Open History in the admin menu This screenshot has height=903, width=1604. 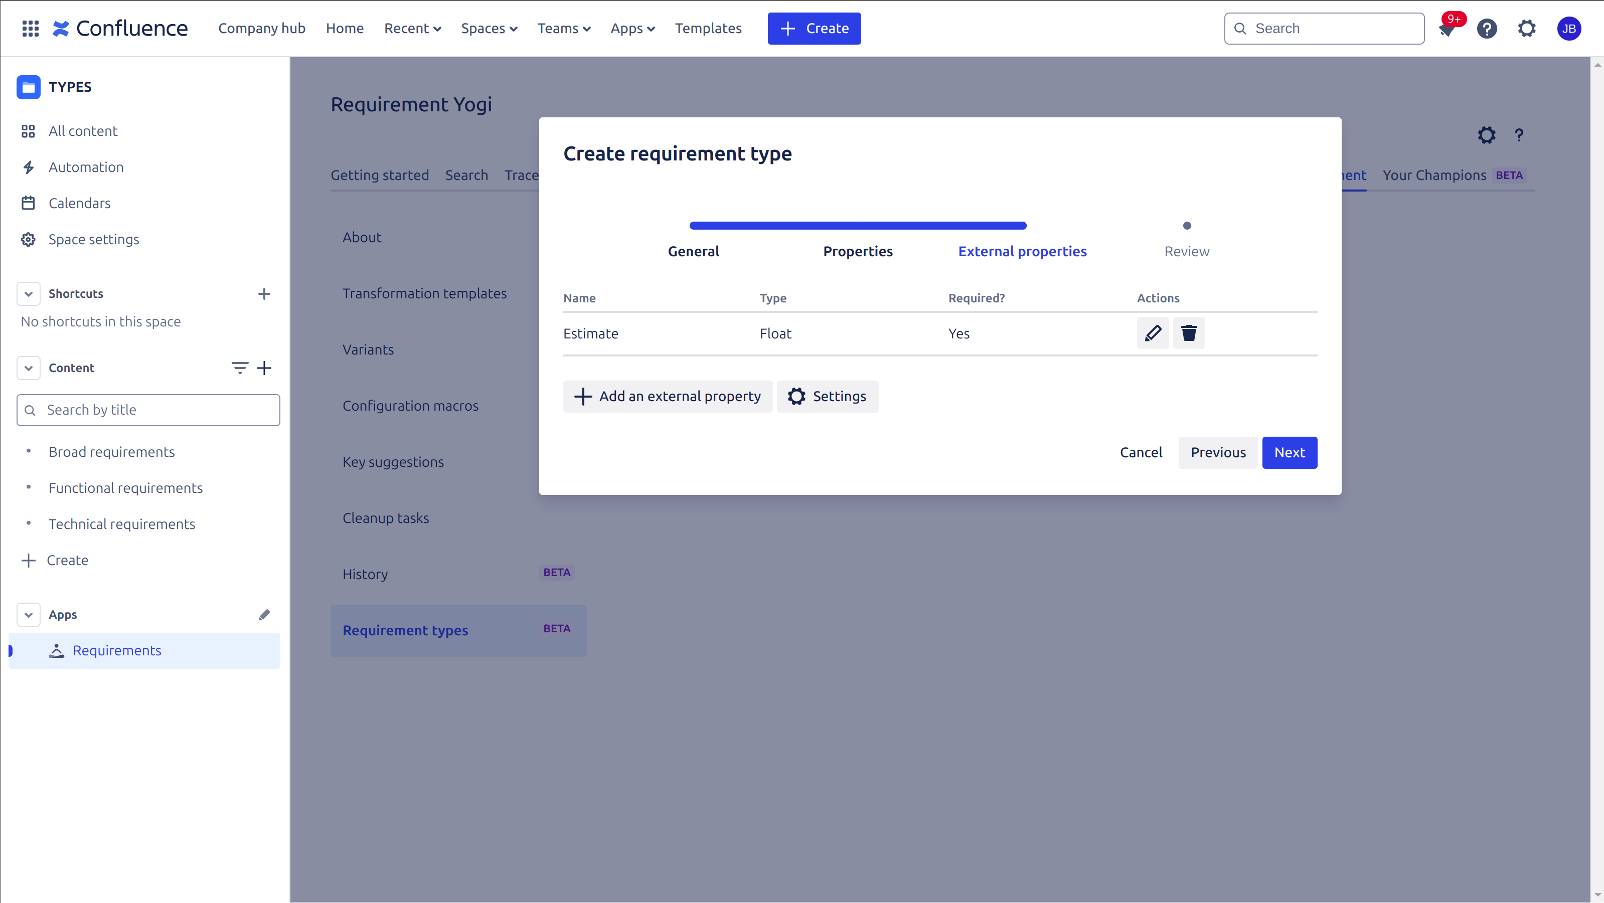tap(365, 575)
